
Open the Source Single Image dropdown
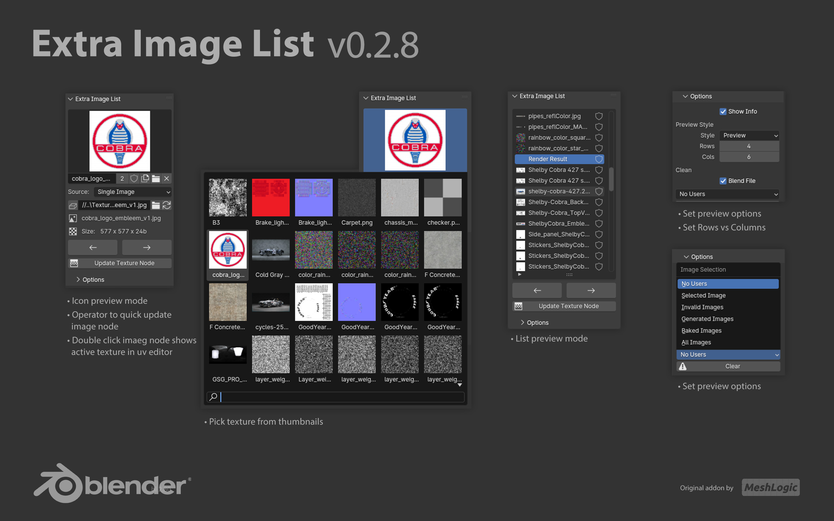(x=133, y=191)
